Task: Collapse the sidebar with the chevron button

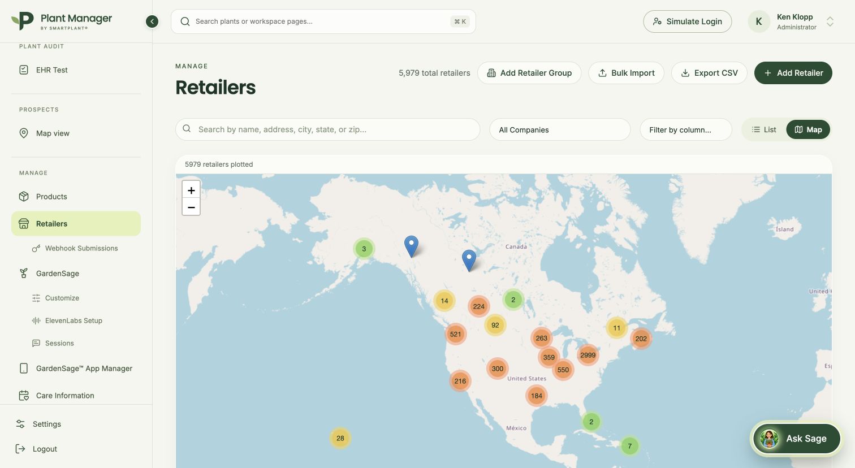Action: 152,21
